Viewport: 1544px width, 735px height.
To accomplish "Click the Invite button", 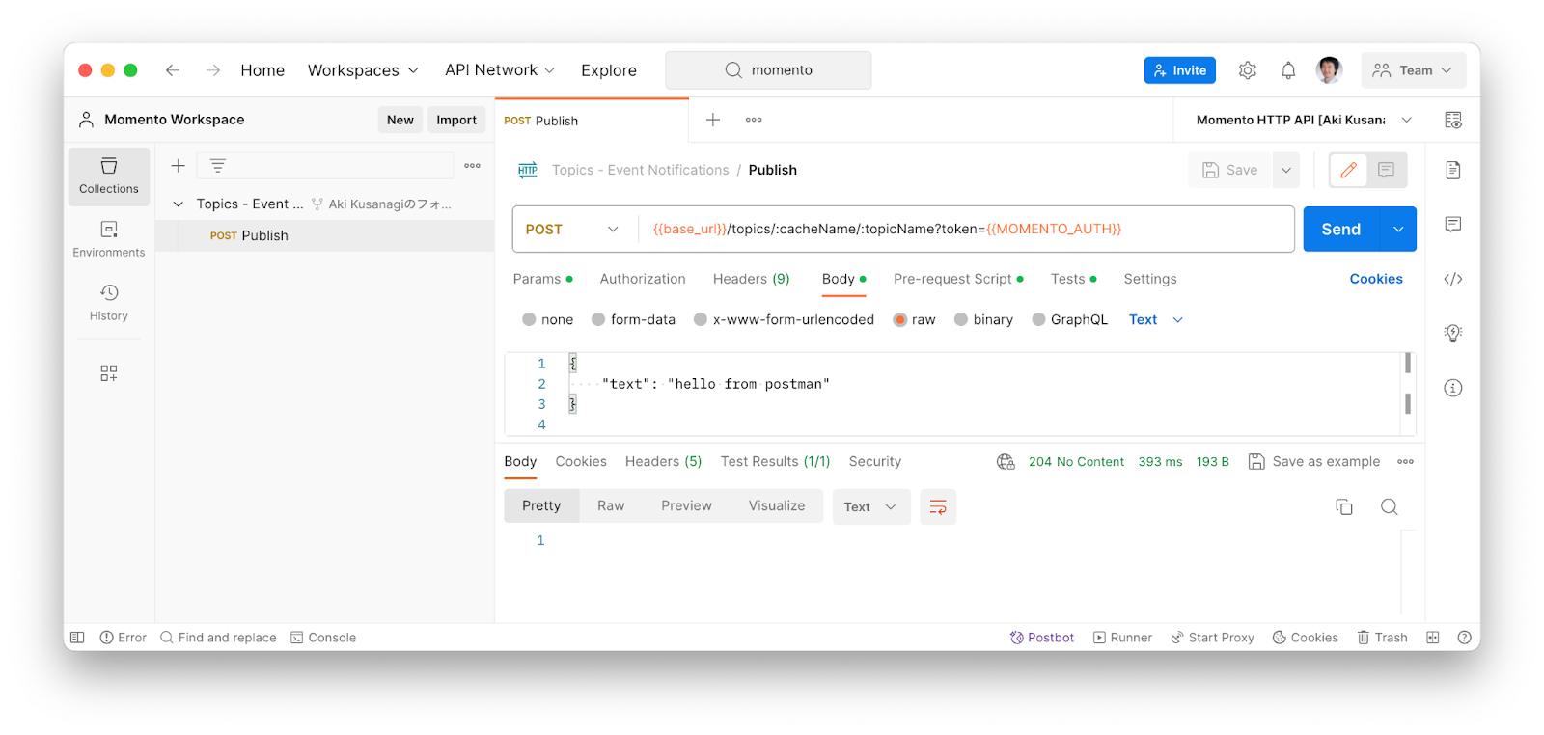I will point(1180,70).
